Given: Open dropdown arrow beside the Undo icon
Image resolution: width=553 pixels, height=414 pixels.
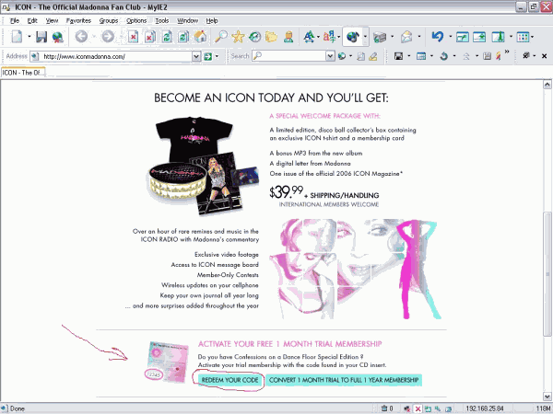Looking at the screenshot, I should (450, 37).
